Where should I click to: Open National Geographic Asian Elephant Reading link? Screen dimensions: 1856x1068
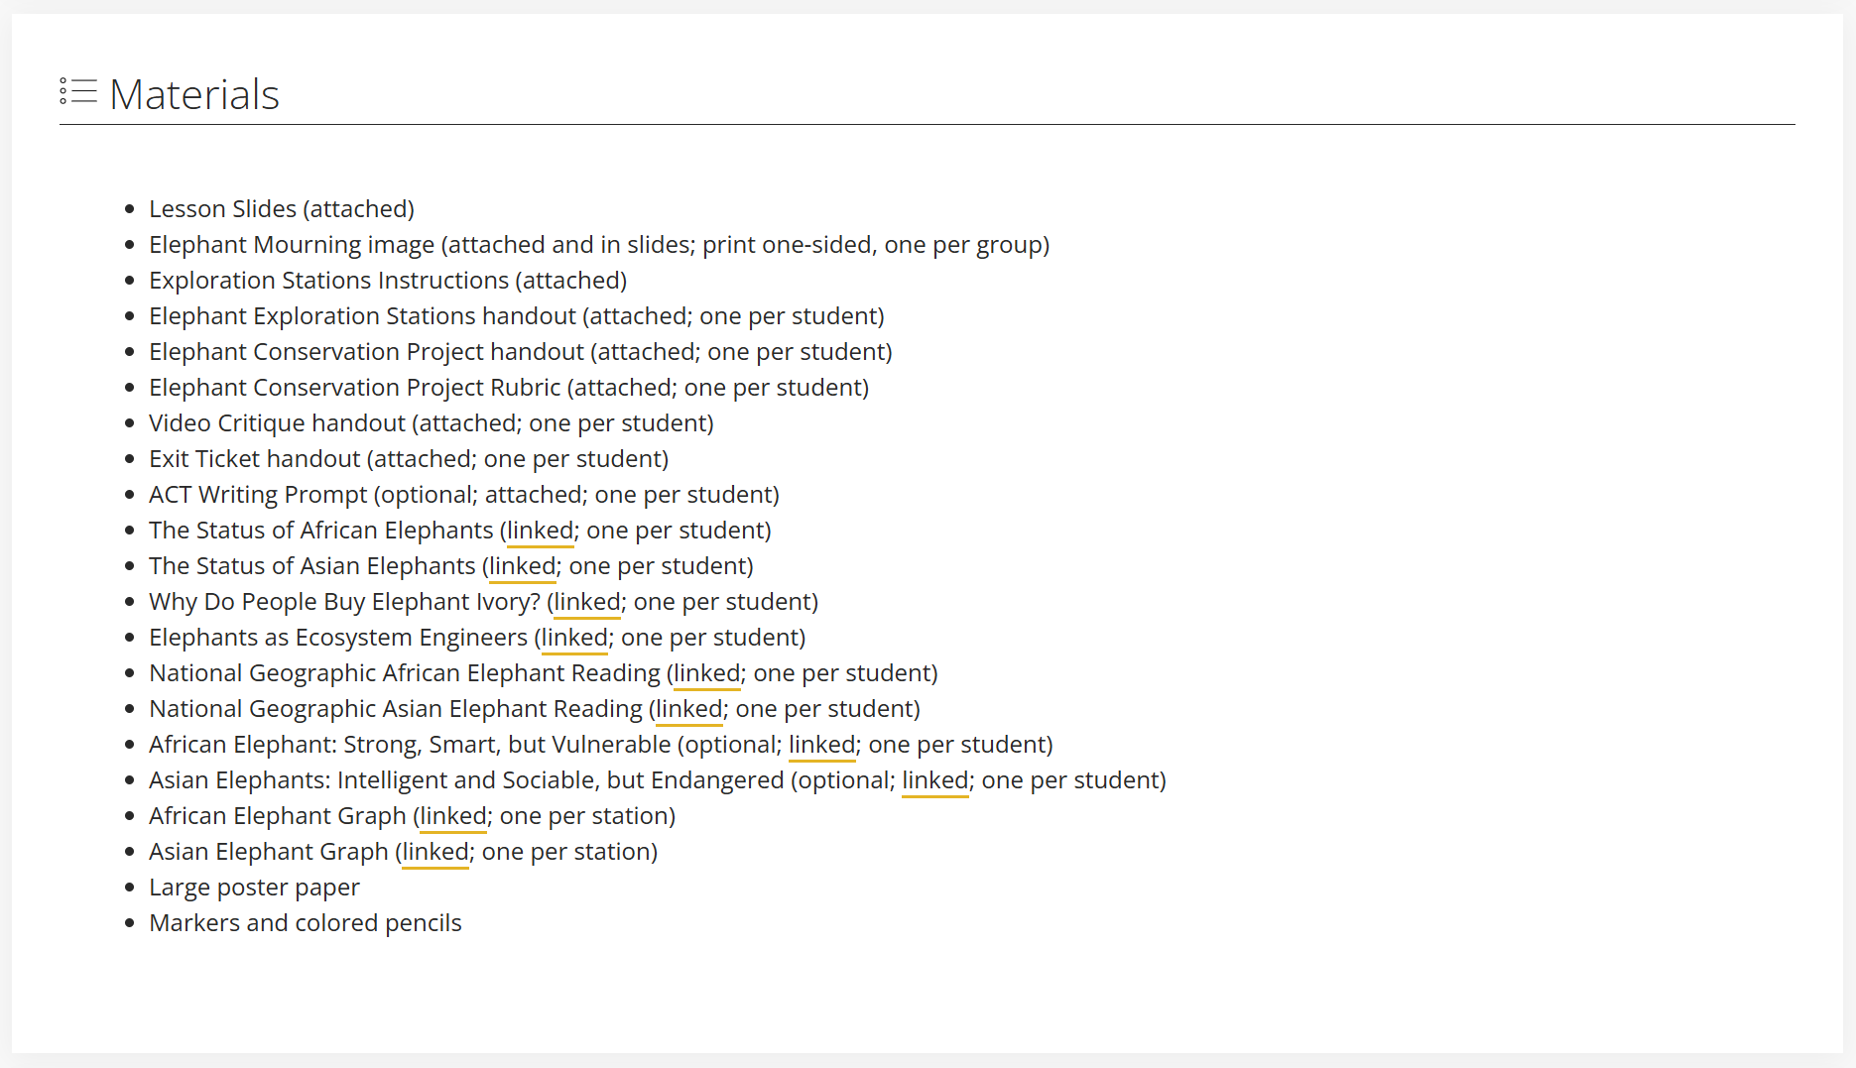pos(688,709)
